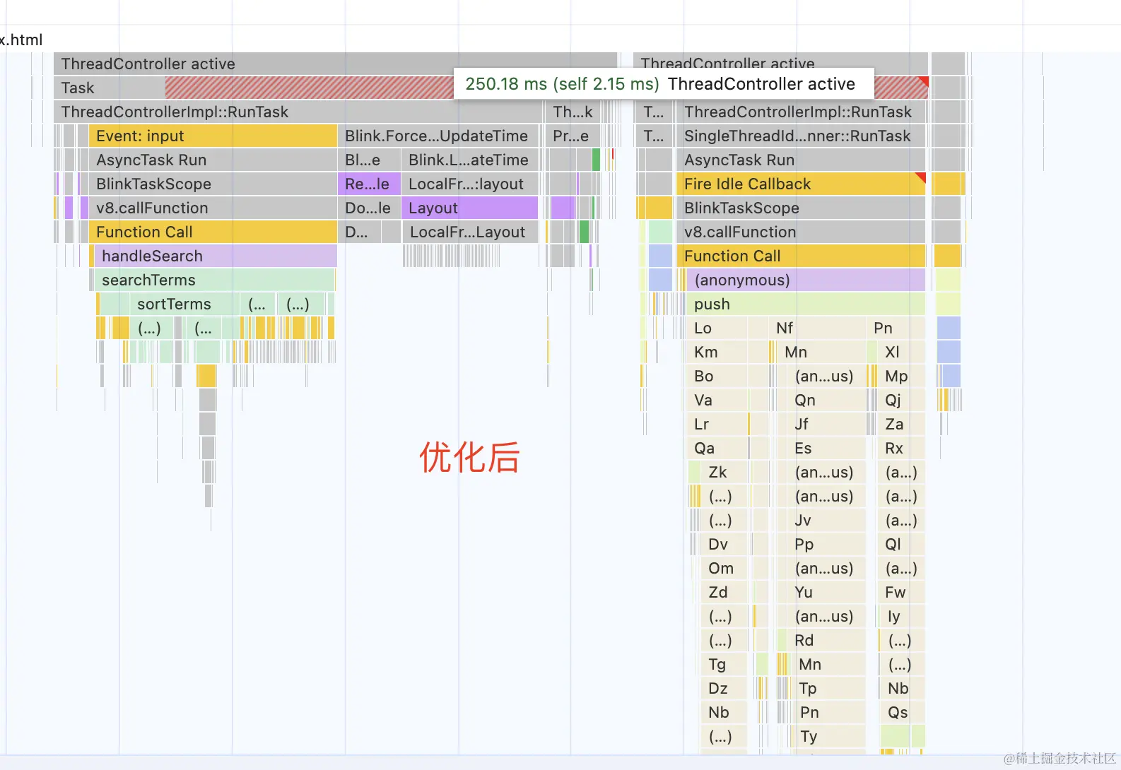This screenshot has width=1121, height=770.
Task: Click 'Function Call' bar above '(anonymous)'
Action: [x=801, y=256]
